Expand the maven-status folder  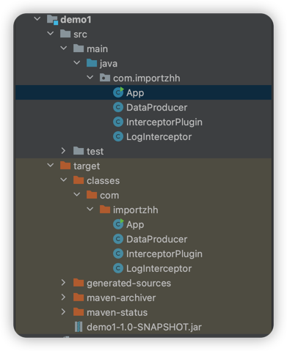(x=63, y=312)
